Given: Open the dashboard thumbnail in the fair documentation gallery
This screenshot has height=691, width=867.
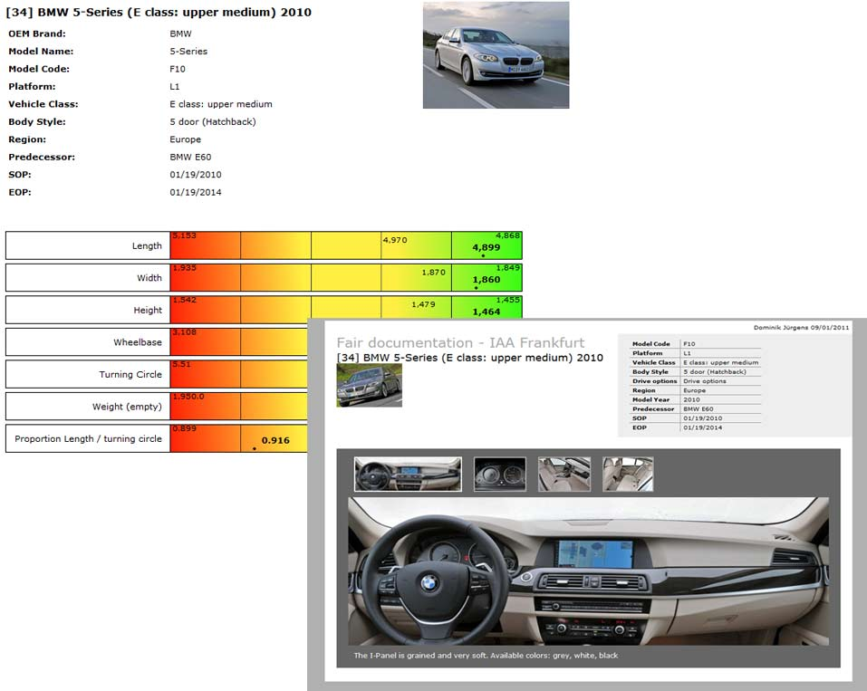Looking at the screenshot, I should [x=408, y=474].
